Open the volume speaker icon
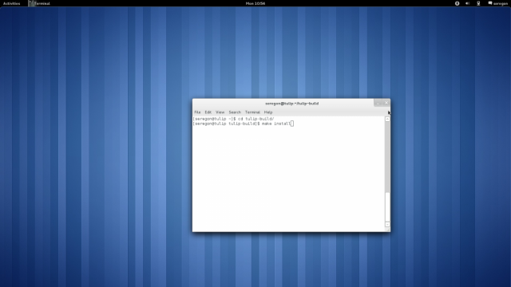 pos(468,3)
